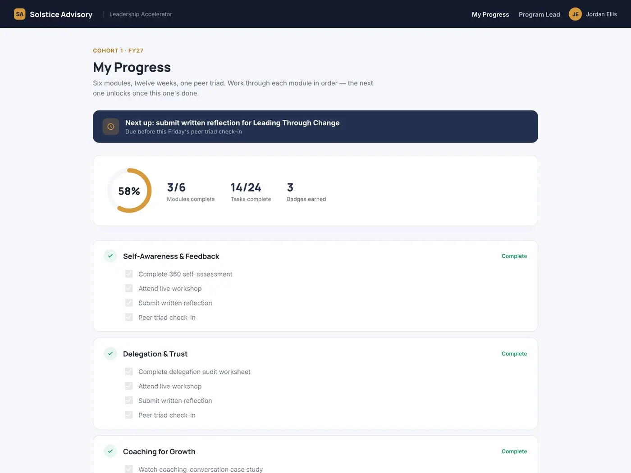
Task: Toggle Peer triad check-in checkbox under Self-Awareness
Action: (x=129, y=317)
